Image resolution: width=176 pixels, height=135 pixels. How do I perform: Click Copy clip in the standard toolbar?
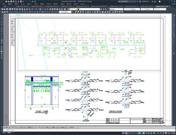pos(22,9)
